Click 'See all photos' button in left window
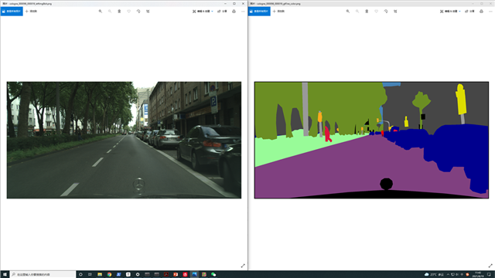 tap(12, 12)
